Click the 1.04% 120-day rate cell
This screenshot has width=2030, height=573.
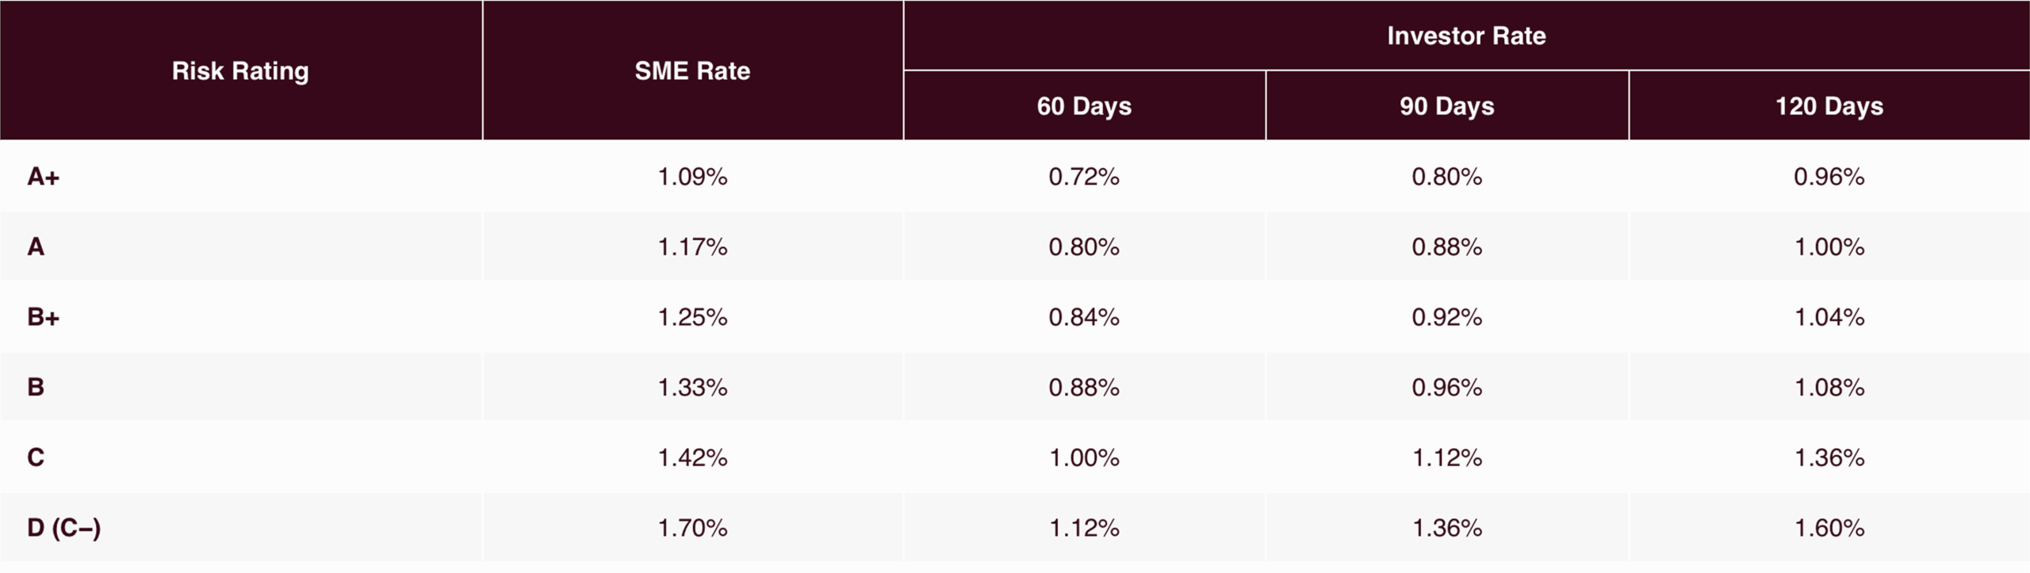[1829, 317]
